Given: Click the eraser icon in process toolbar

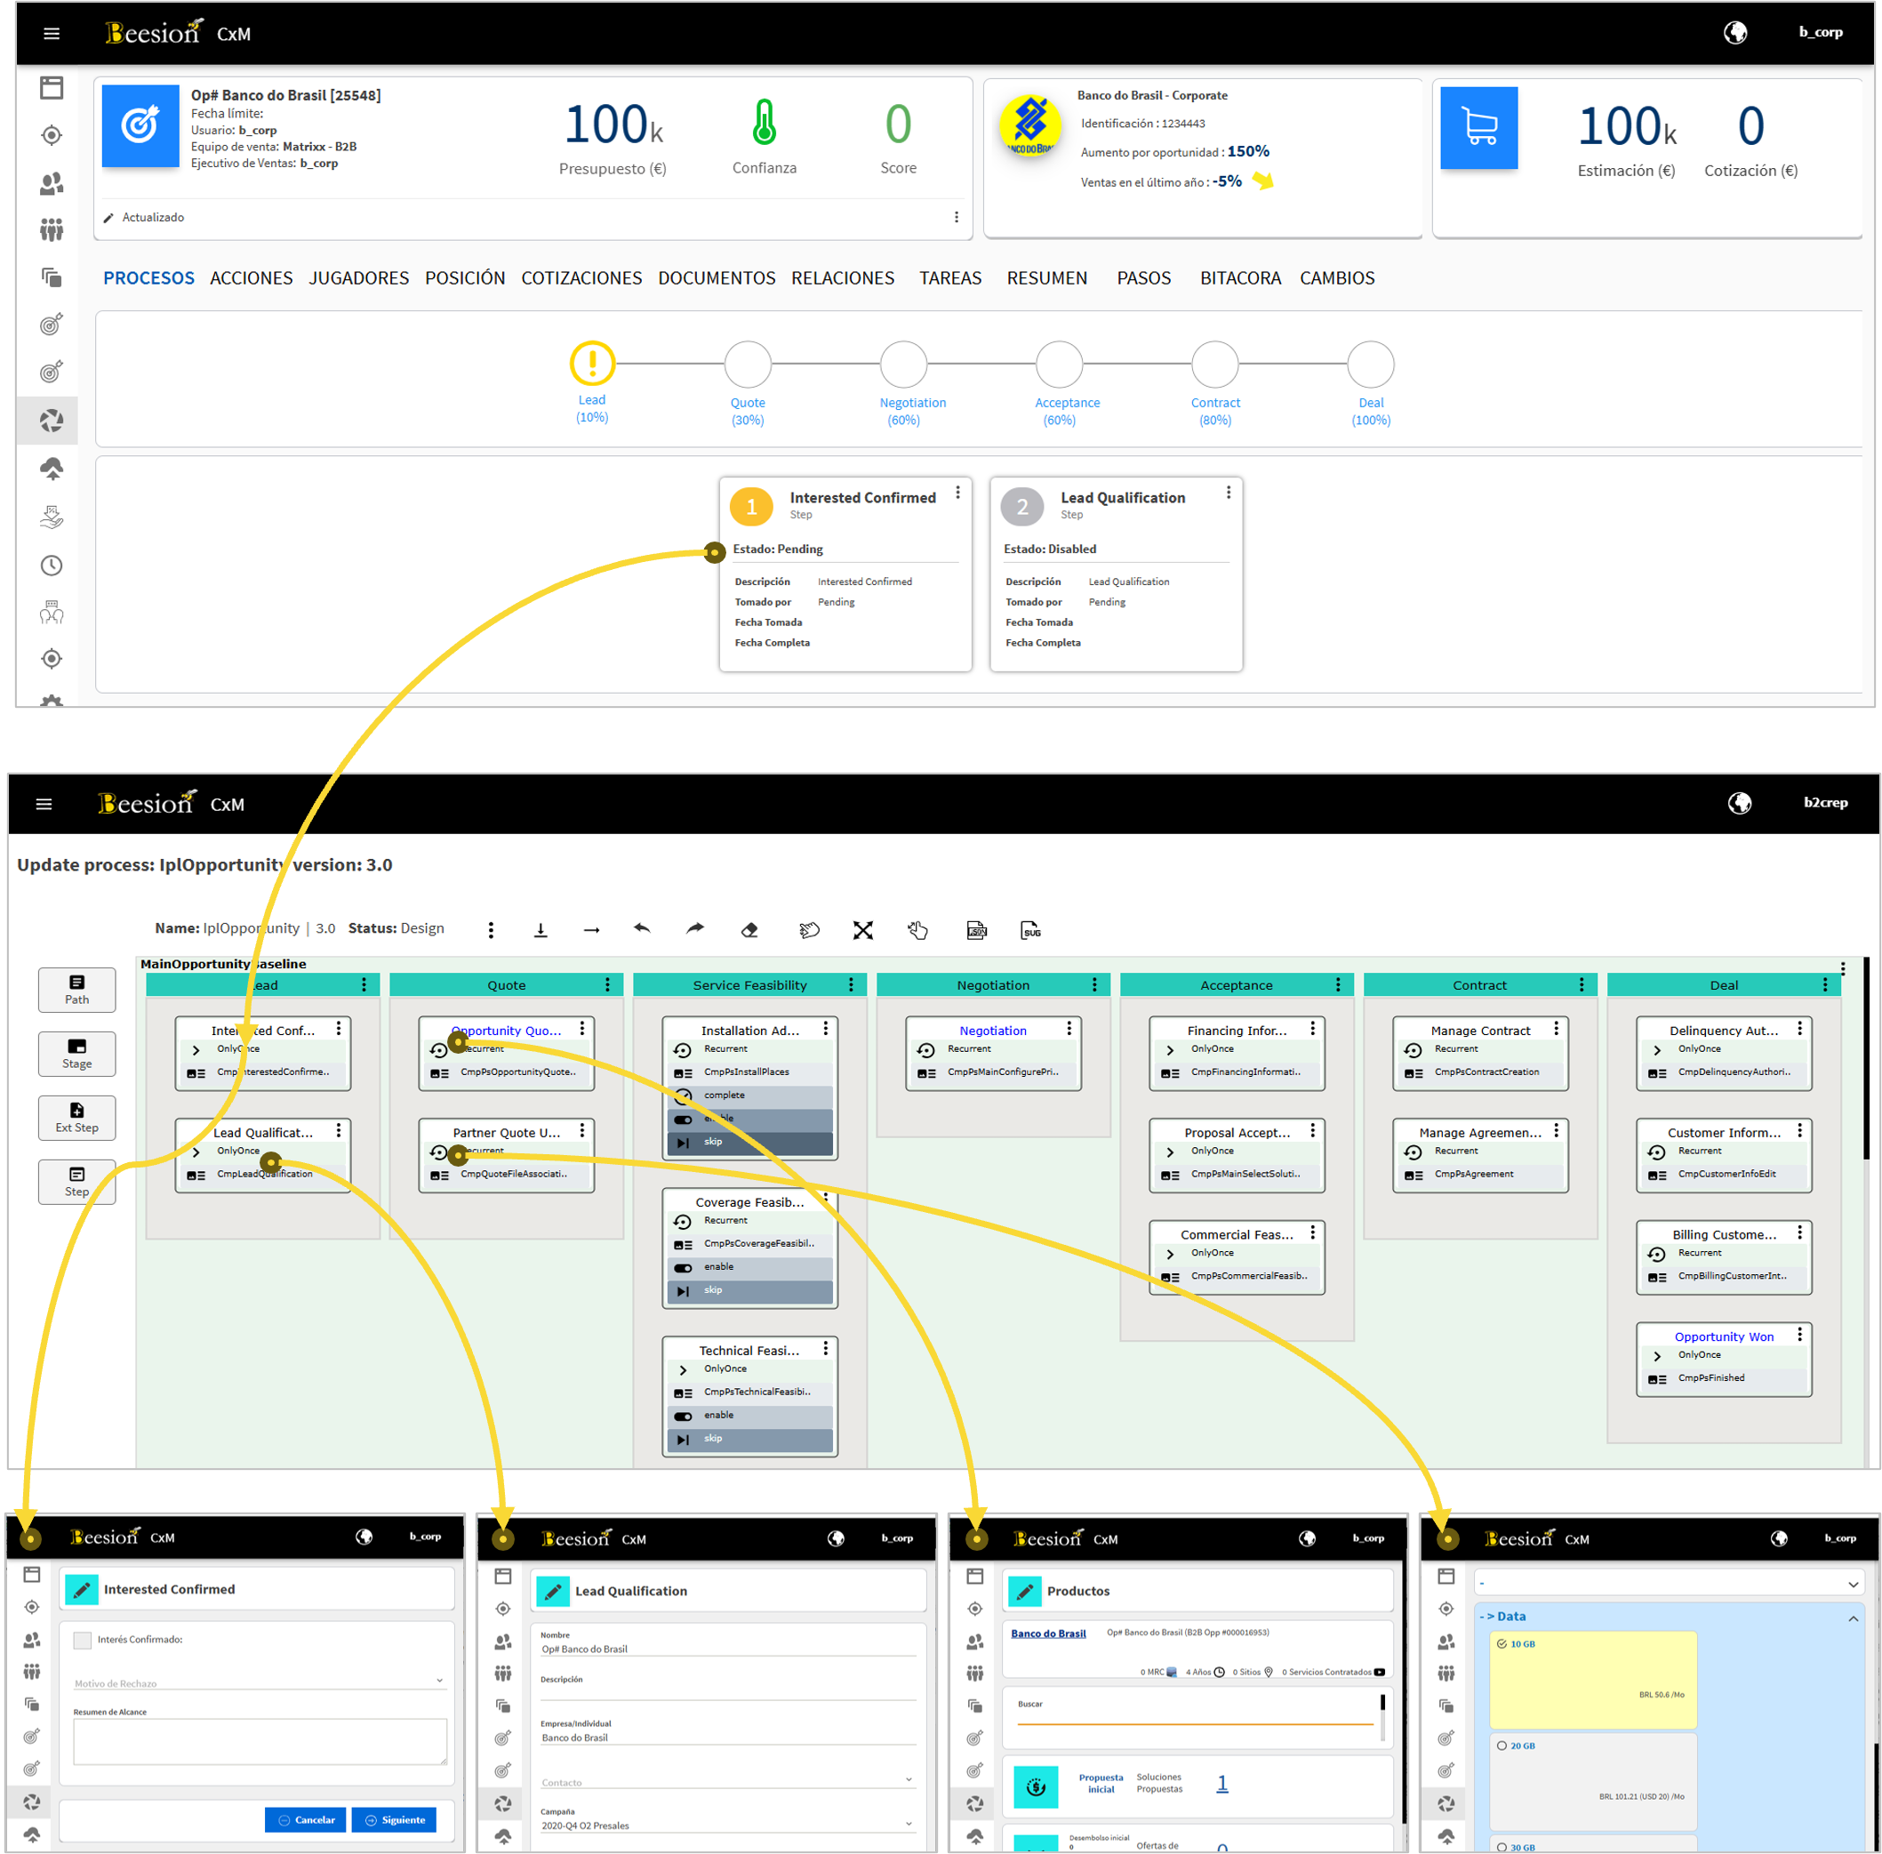Looking at the screenshot, I should pos(749,930).
